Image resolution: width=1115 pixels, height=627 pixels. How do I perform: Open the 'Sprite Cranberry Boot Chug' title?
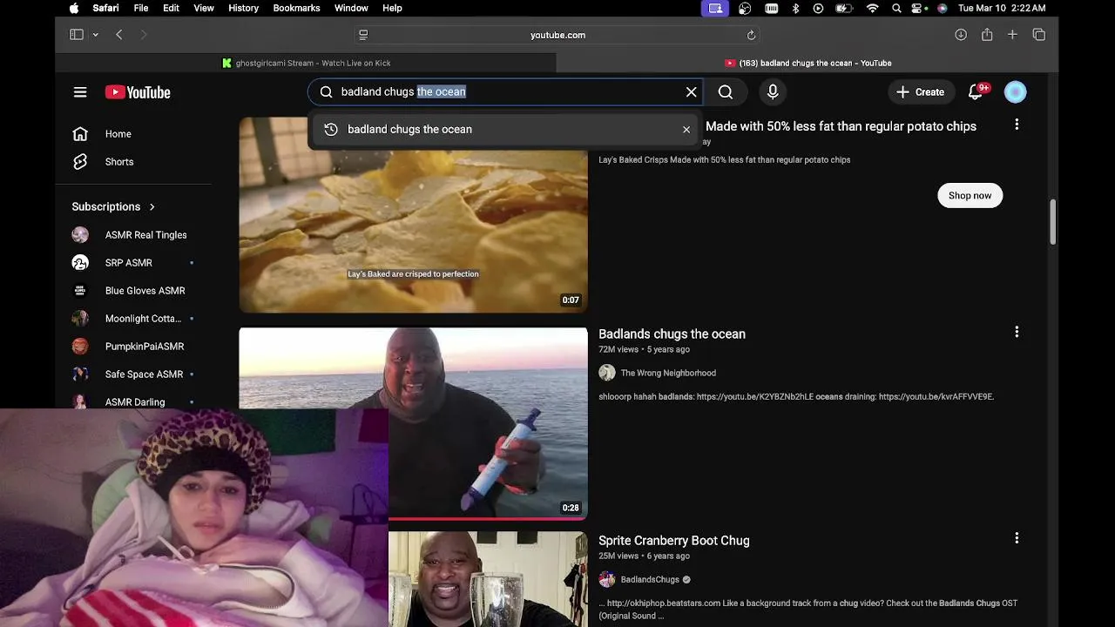pyautogui.click(x=673, y=541)
